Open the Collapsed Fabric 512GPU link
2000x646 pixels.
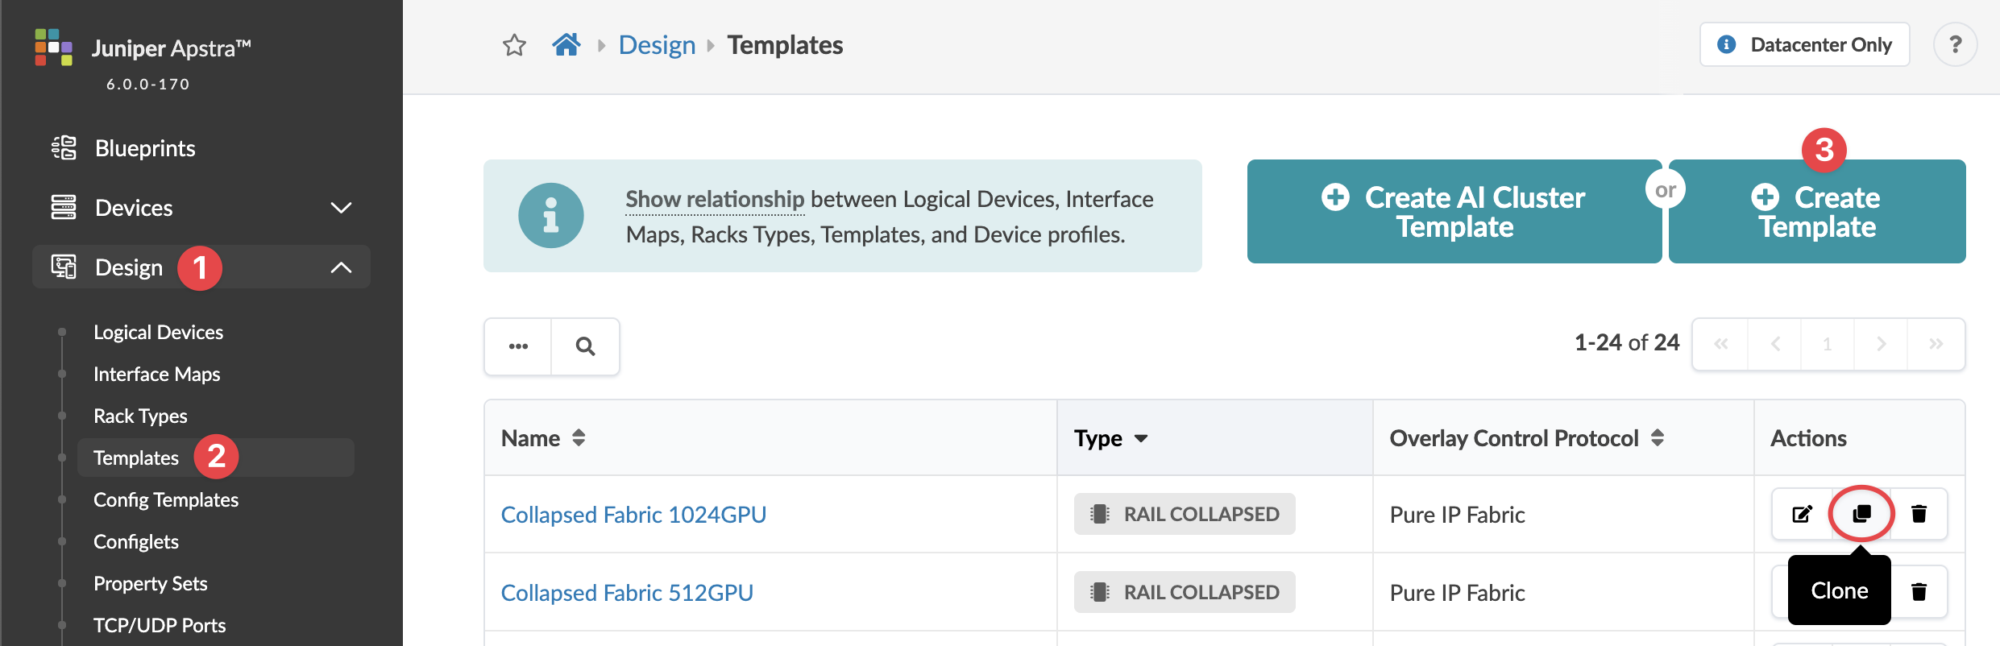coord(627,593)
